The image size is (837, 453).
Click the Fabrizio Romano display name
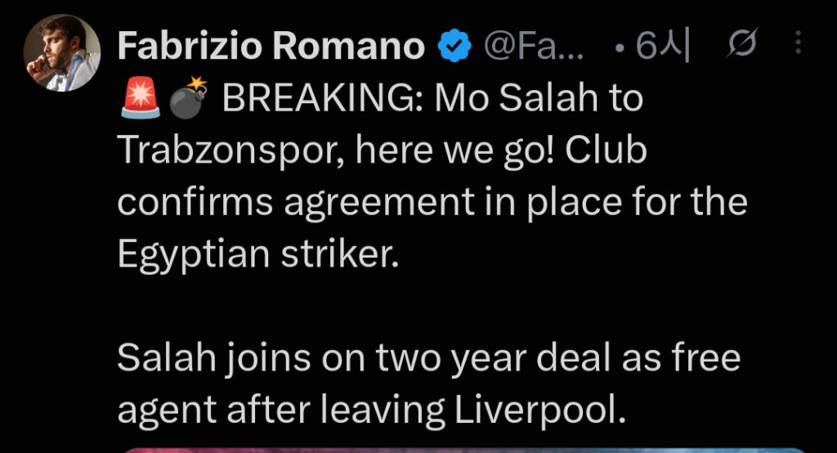[x=271, y=46]
